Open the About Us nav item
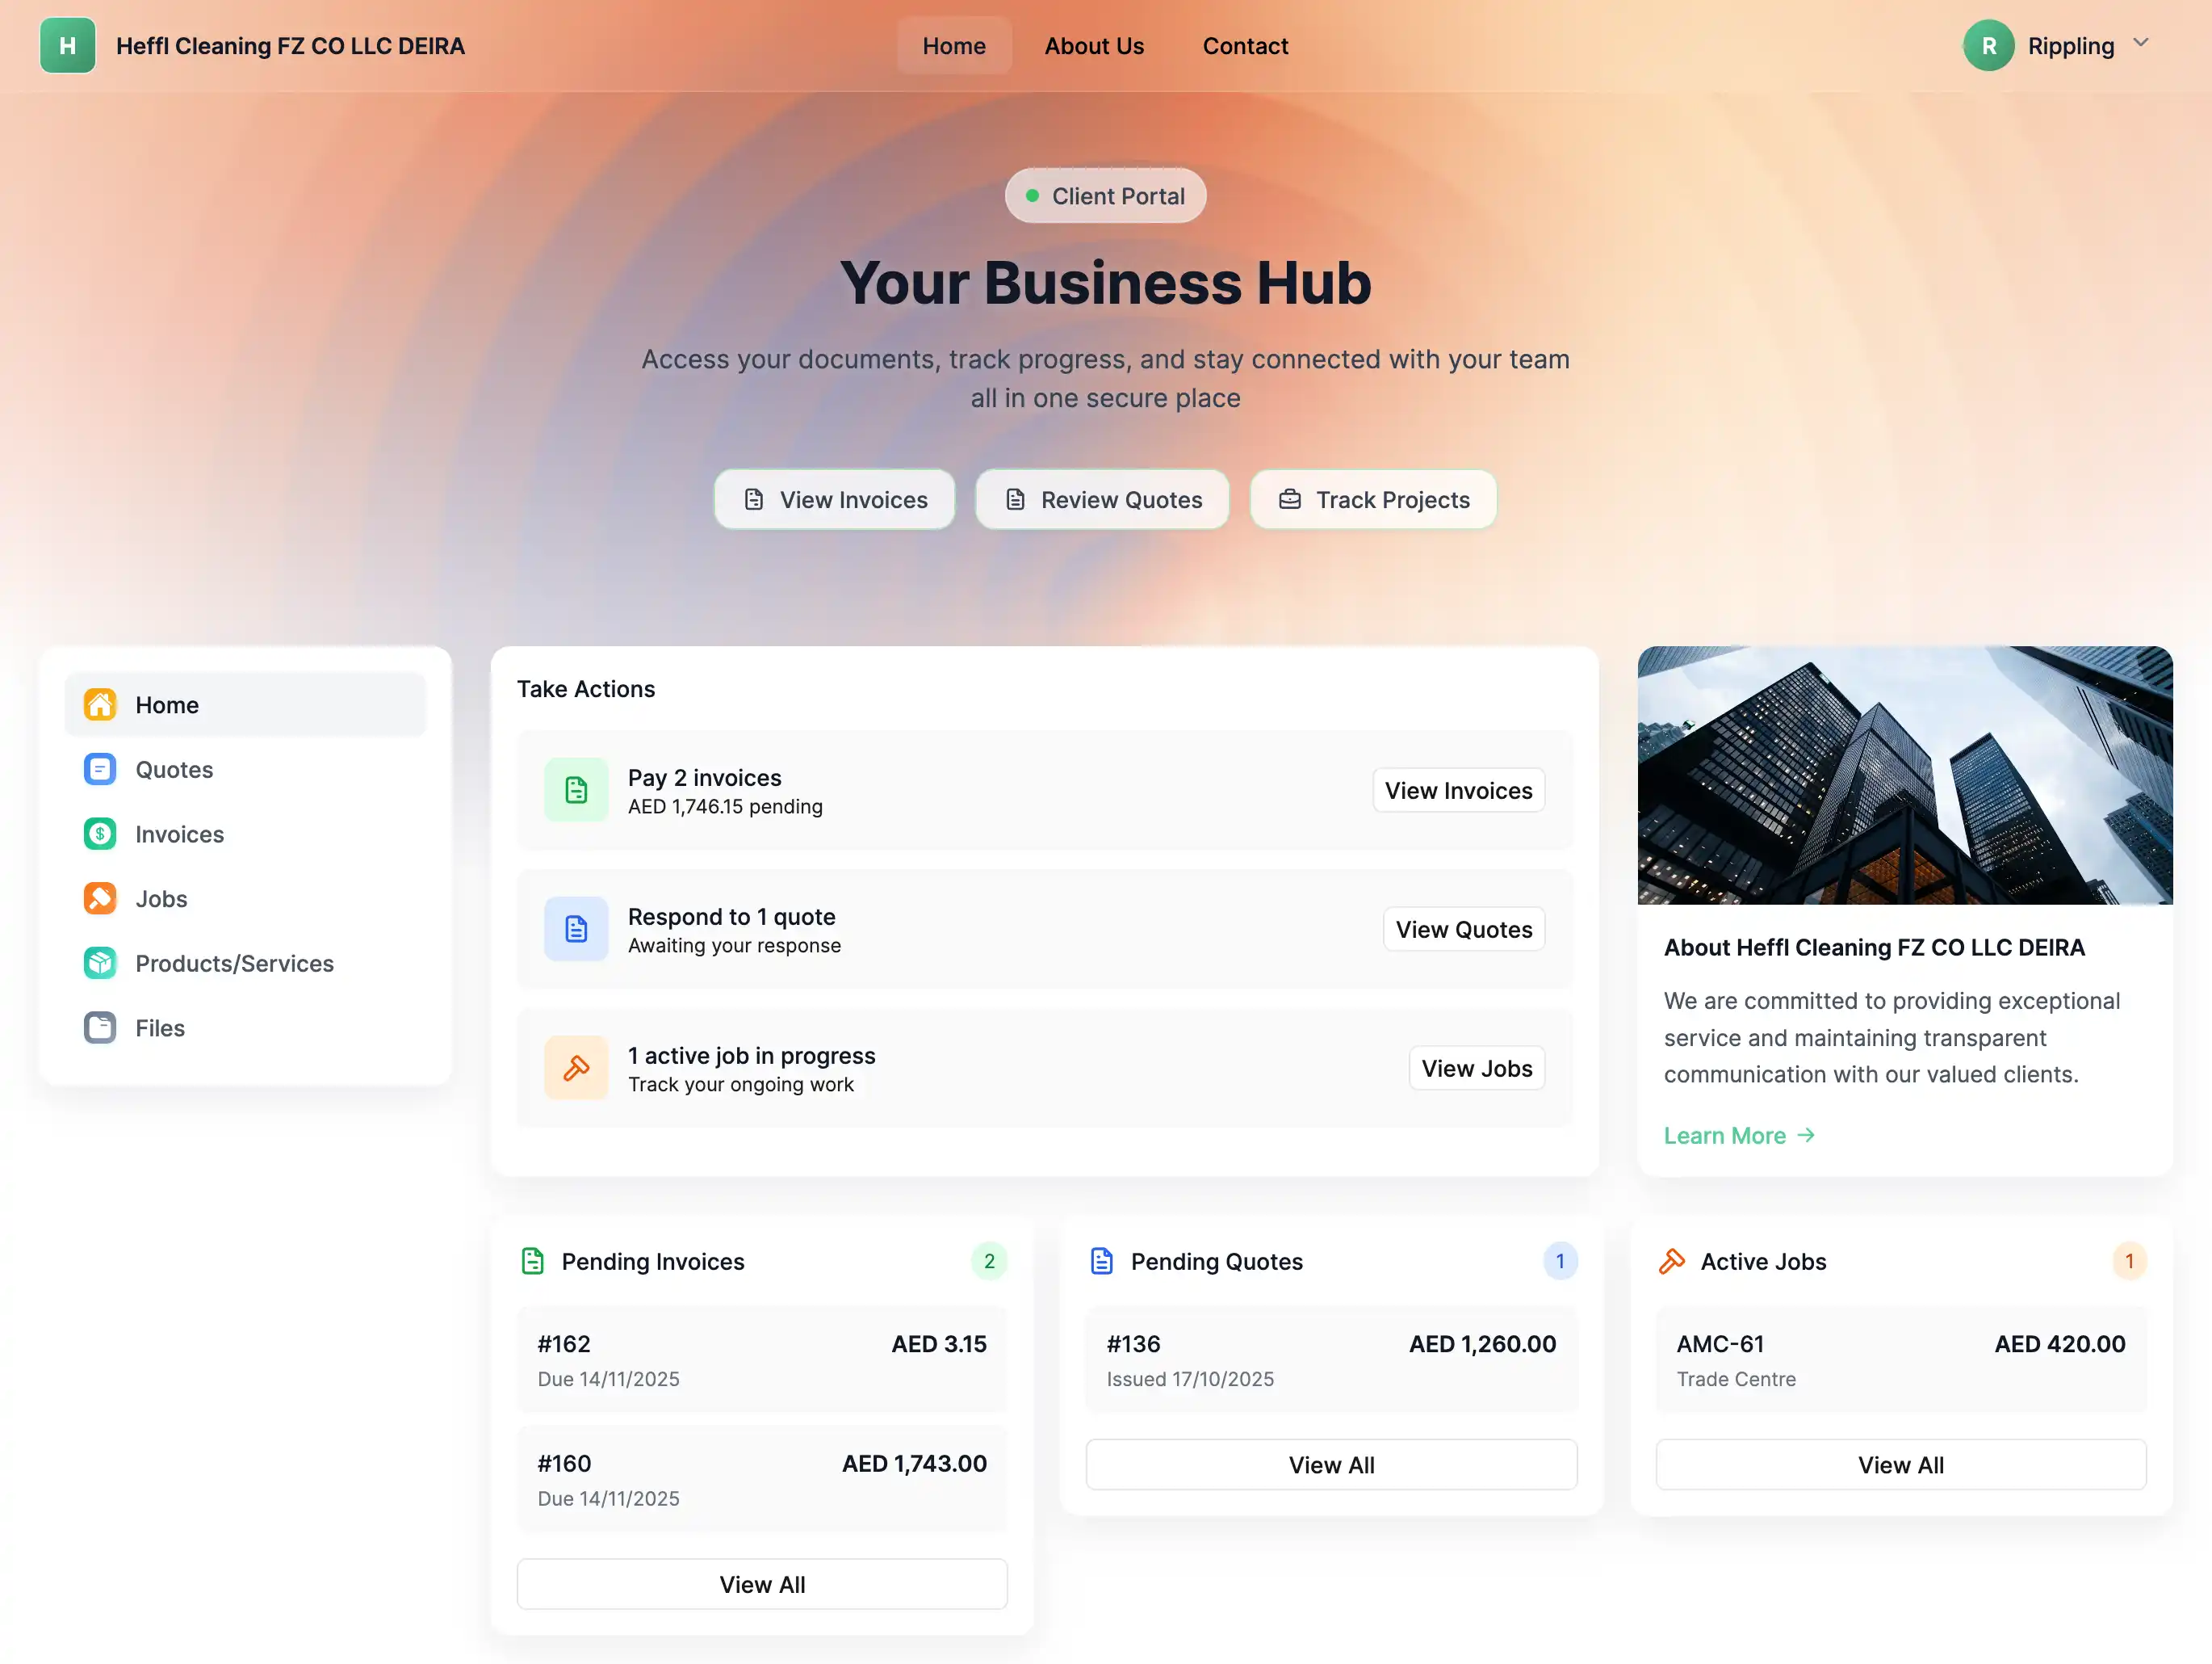The width and height of the screenshot is (2212, 1664). [1094, 46]
